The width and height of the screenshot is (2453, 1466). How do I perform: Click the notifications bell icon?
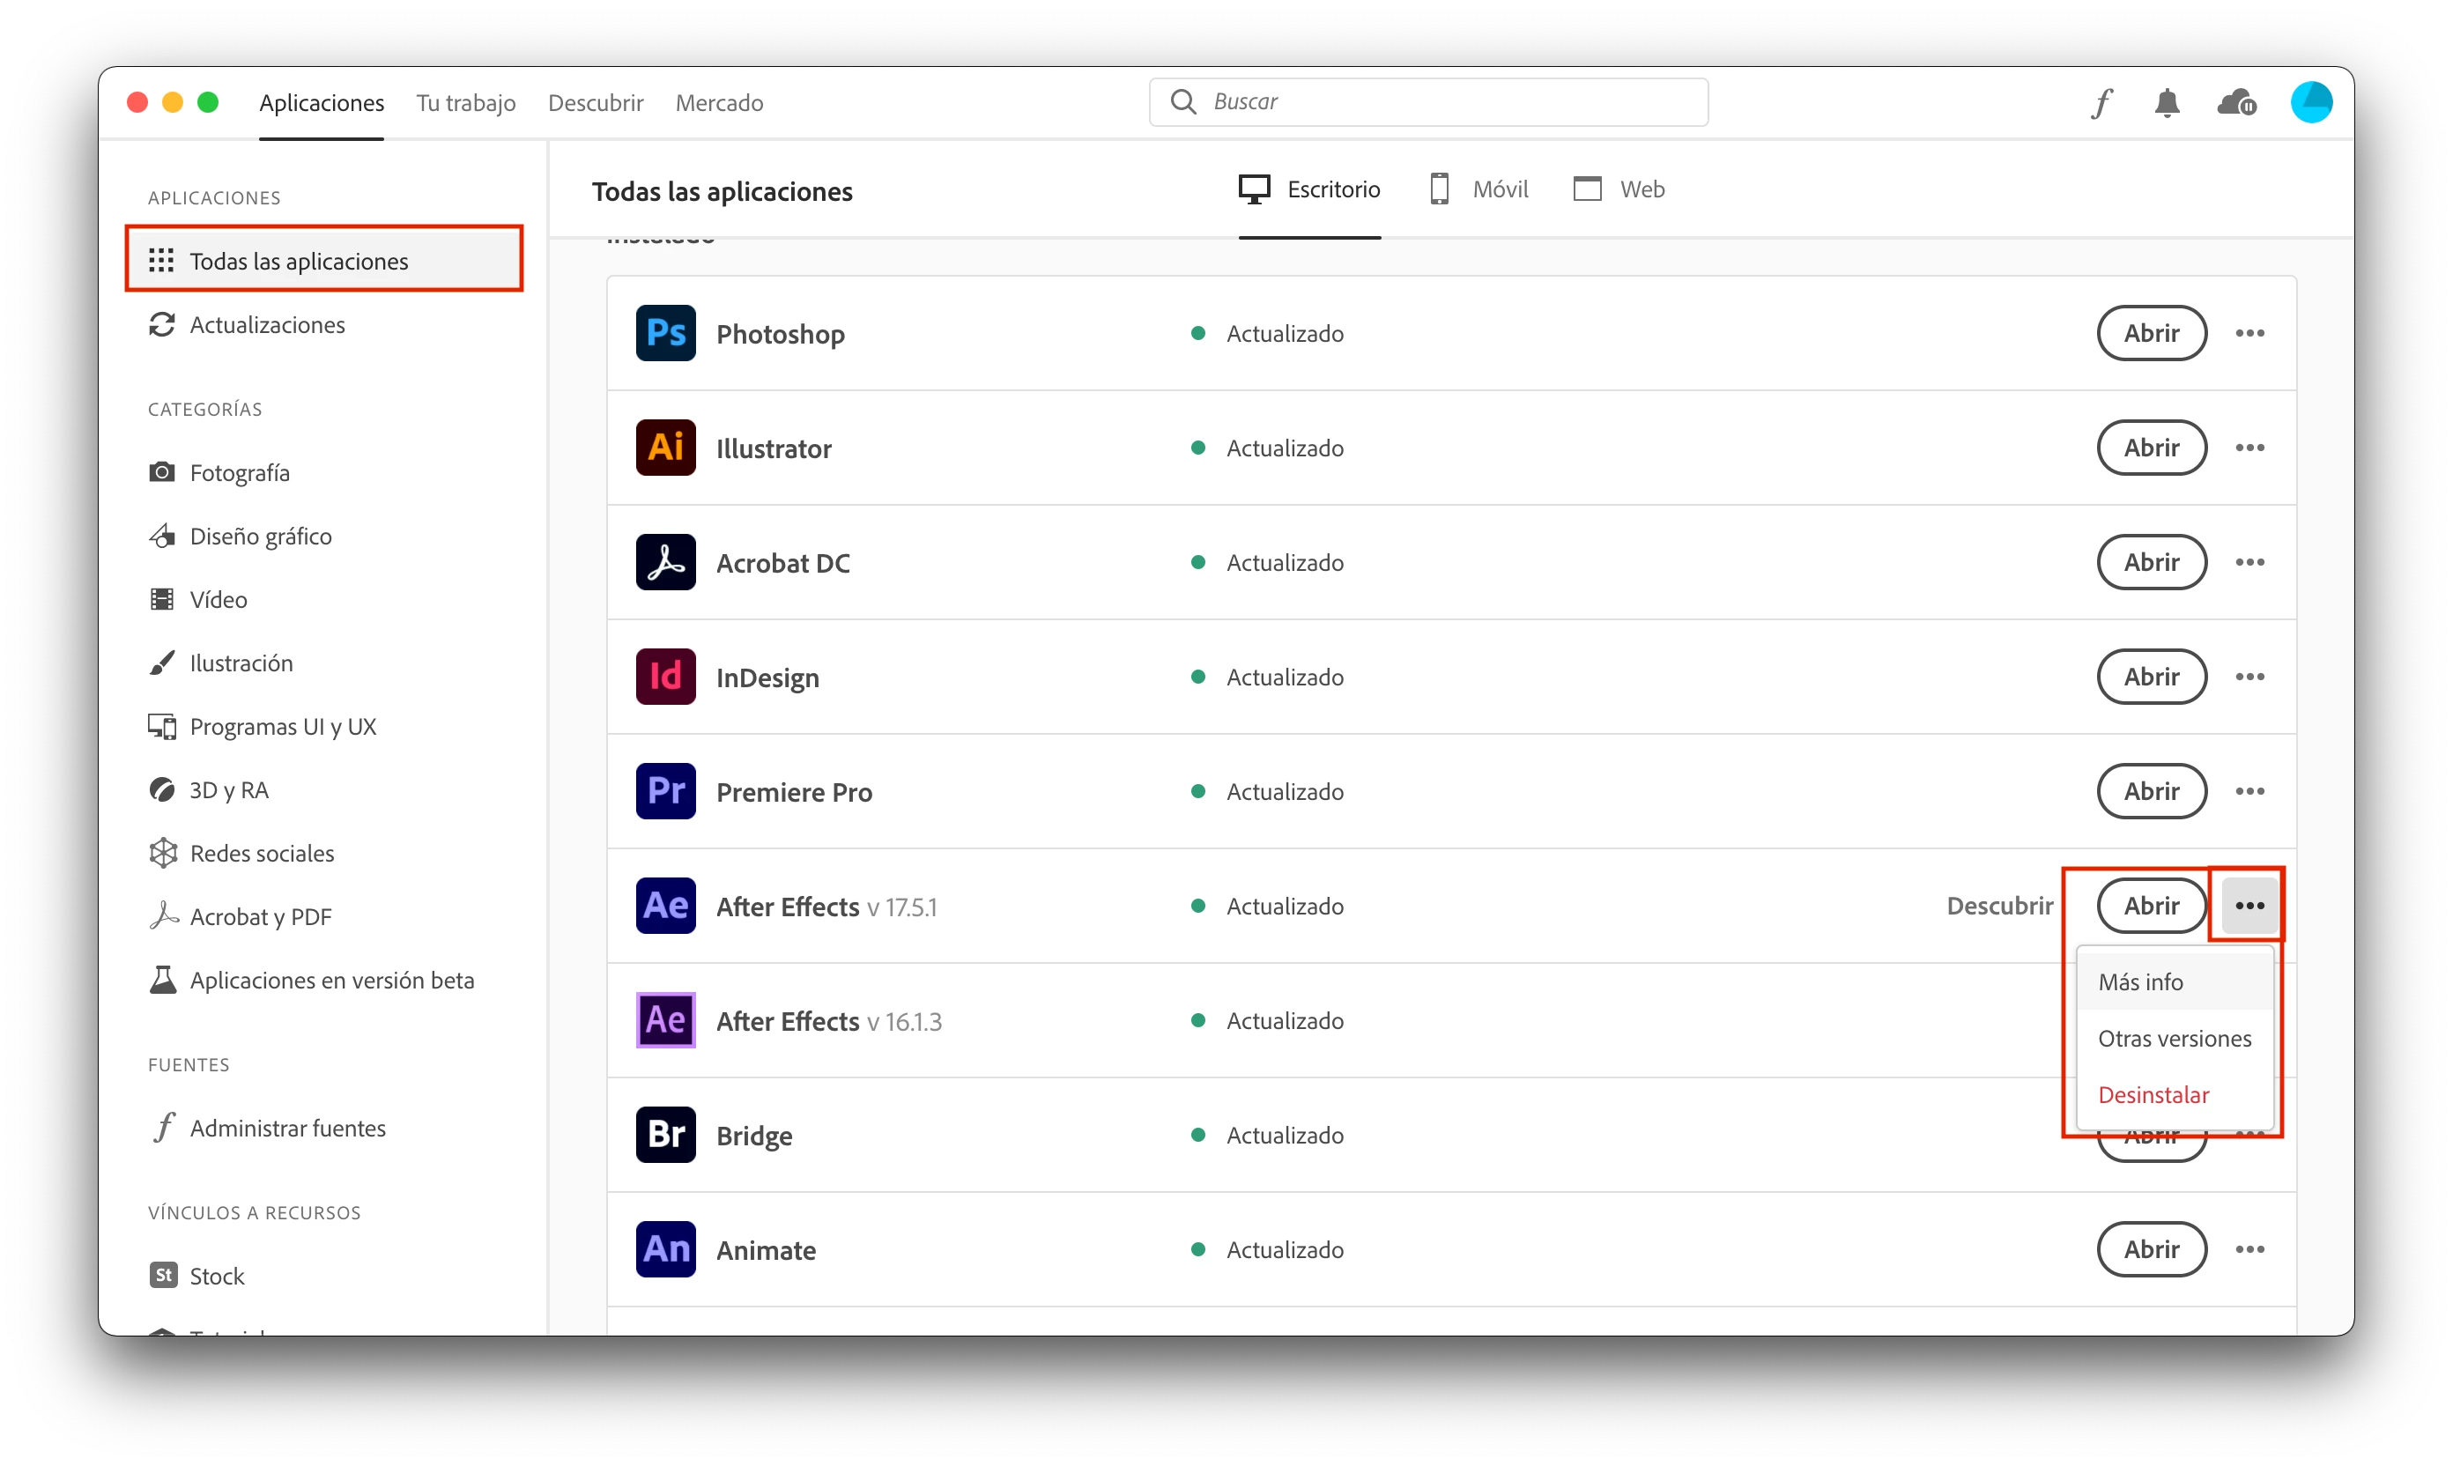[x=2167, y=103]
